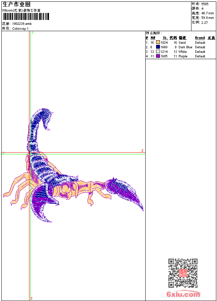Click the Colorway 1 label
Viewport: 217px width, 301px height.
(x=20, y=28)
